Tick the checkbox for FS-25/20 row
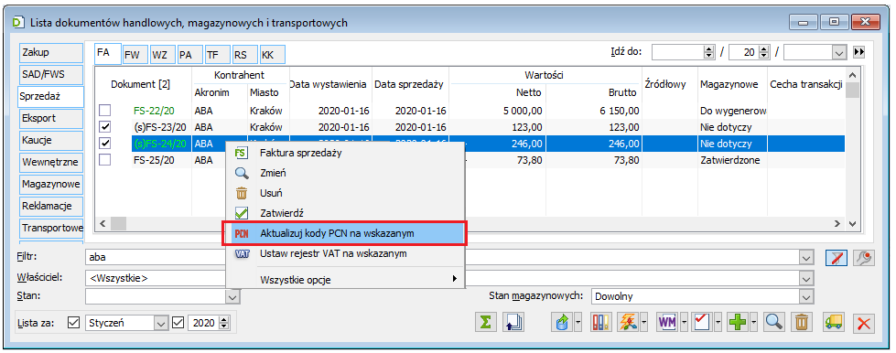Screen dimensions: 896x353 click(x=105, y=160)
